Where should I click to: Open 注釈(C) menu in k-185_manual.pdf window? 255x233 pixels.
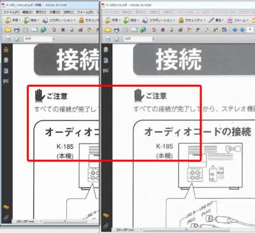coord(68,12)
